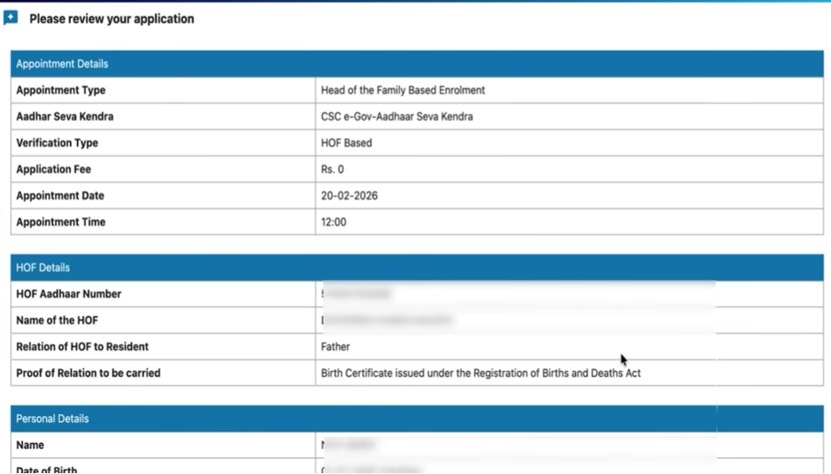
Task: Click the "HOF Based" verification type value
Action: click(x=346, y=143)
